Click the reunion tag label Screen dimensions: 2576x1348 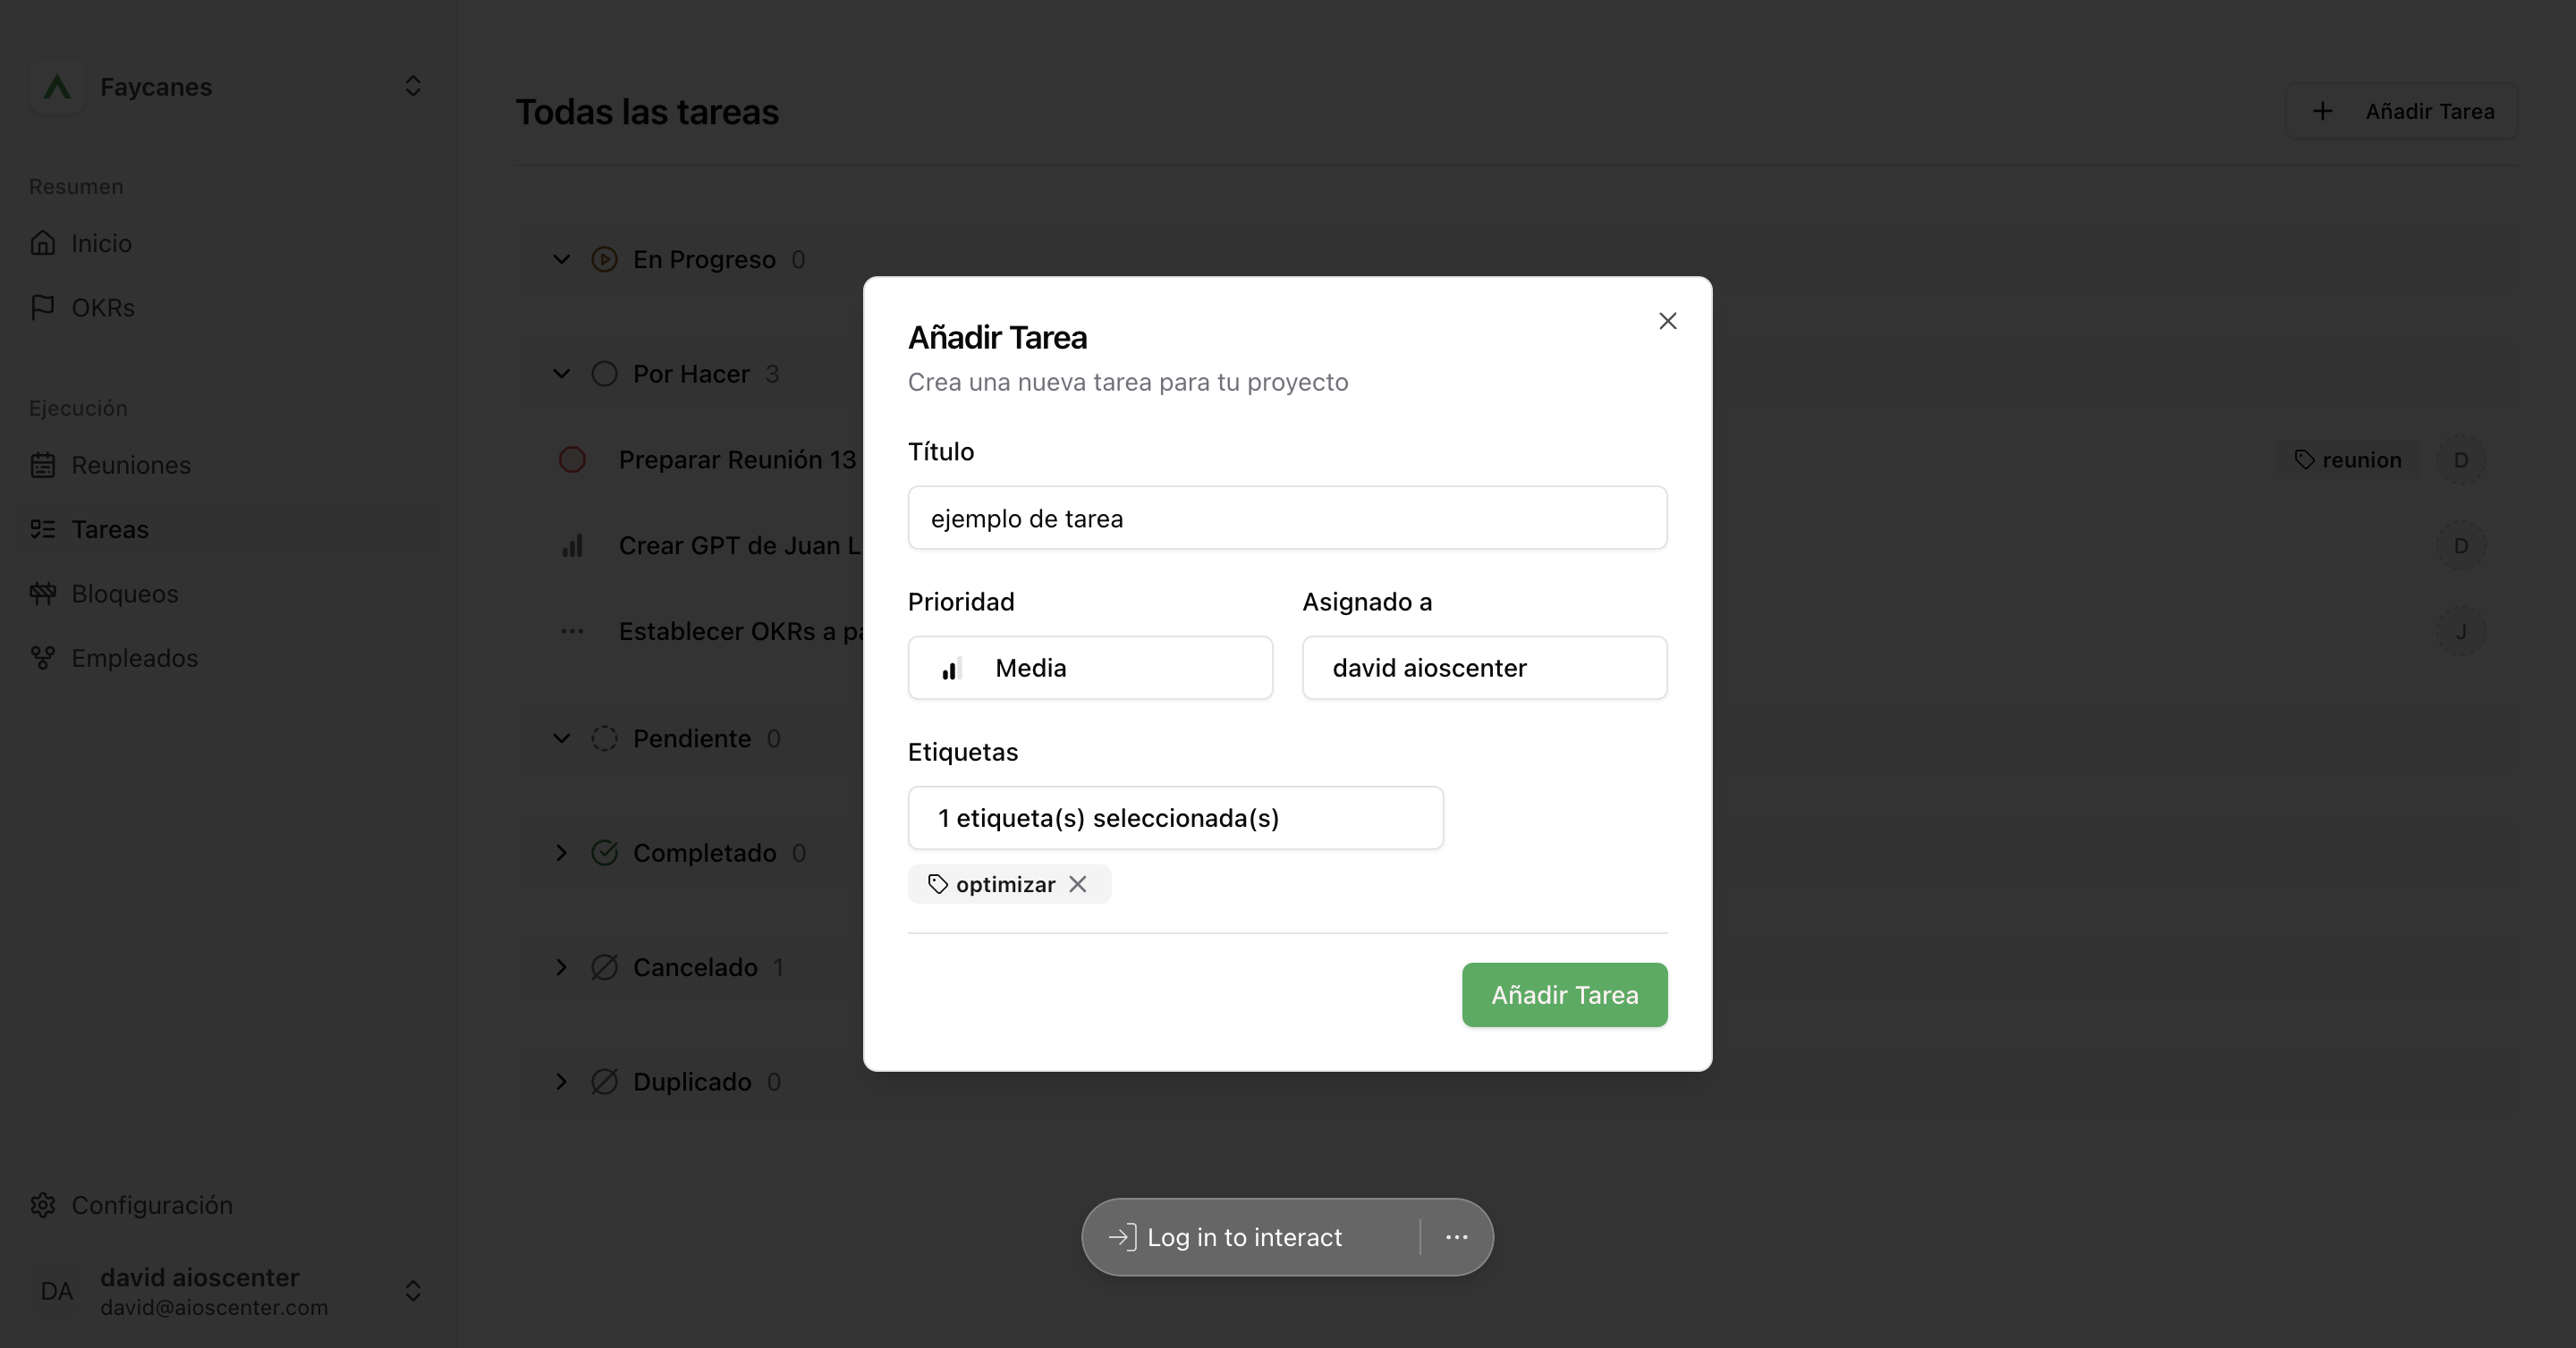coord(2347,459)
